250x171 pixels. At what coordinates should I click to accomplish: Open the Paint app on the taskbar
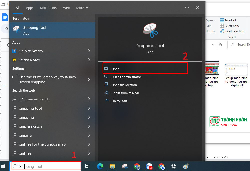[186, 166]
